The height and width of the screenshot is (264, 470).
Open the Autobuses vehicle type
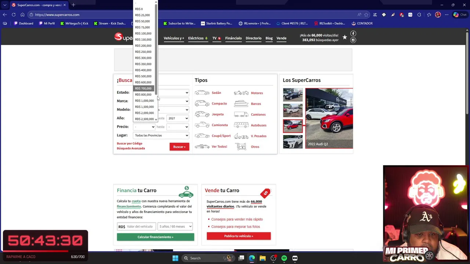258,125
